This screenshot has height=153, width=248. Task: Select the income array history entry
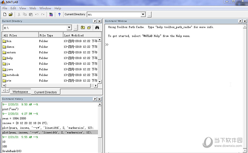pyautogui.click(x=25, y=123)
